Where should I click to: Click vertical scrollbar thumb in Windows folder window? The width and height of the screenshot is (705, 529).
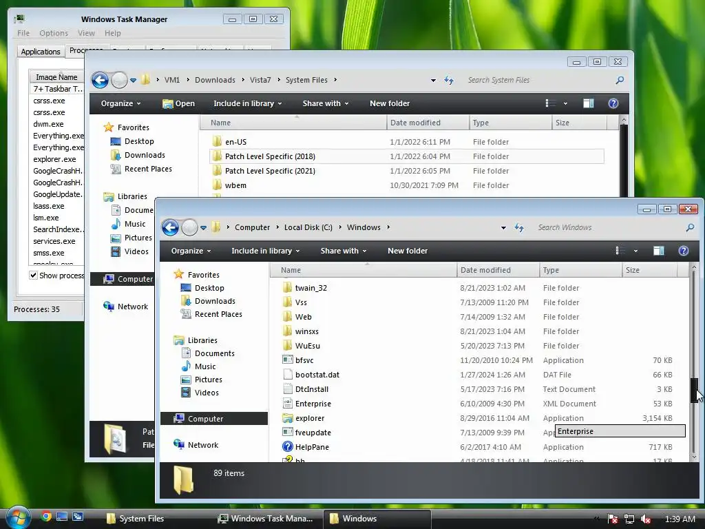coord(694,391)
